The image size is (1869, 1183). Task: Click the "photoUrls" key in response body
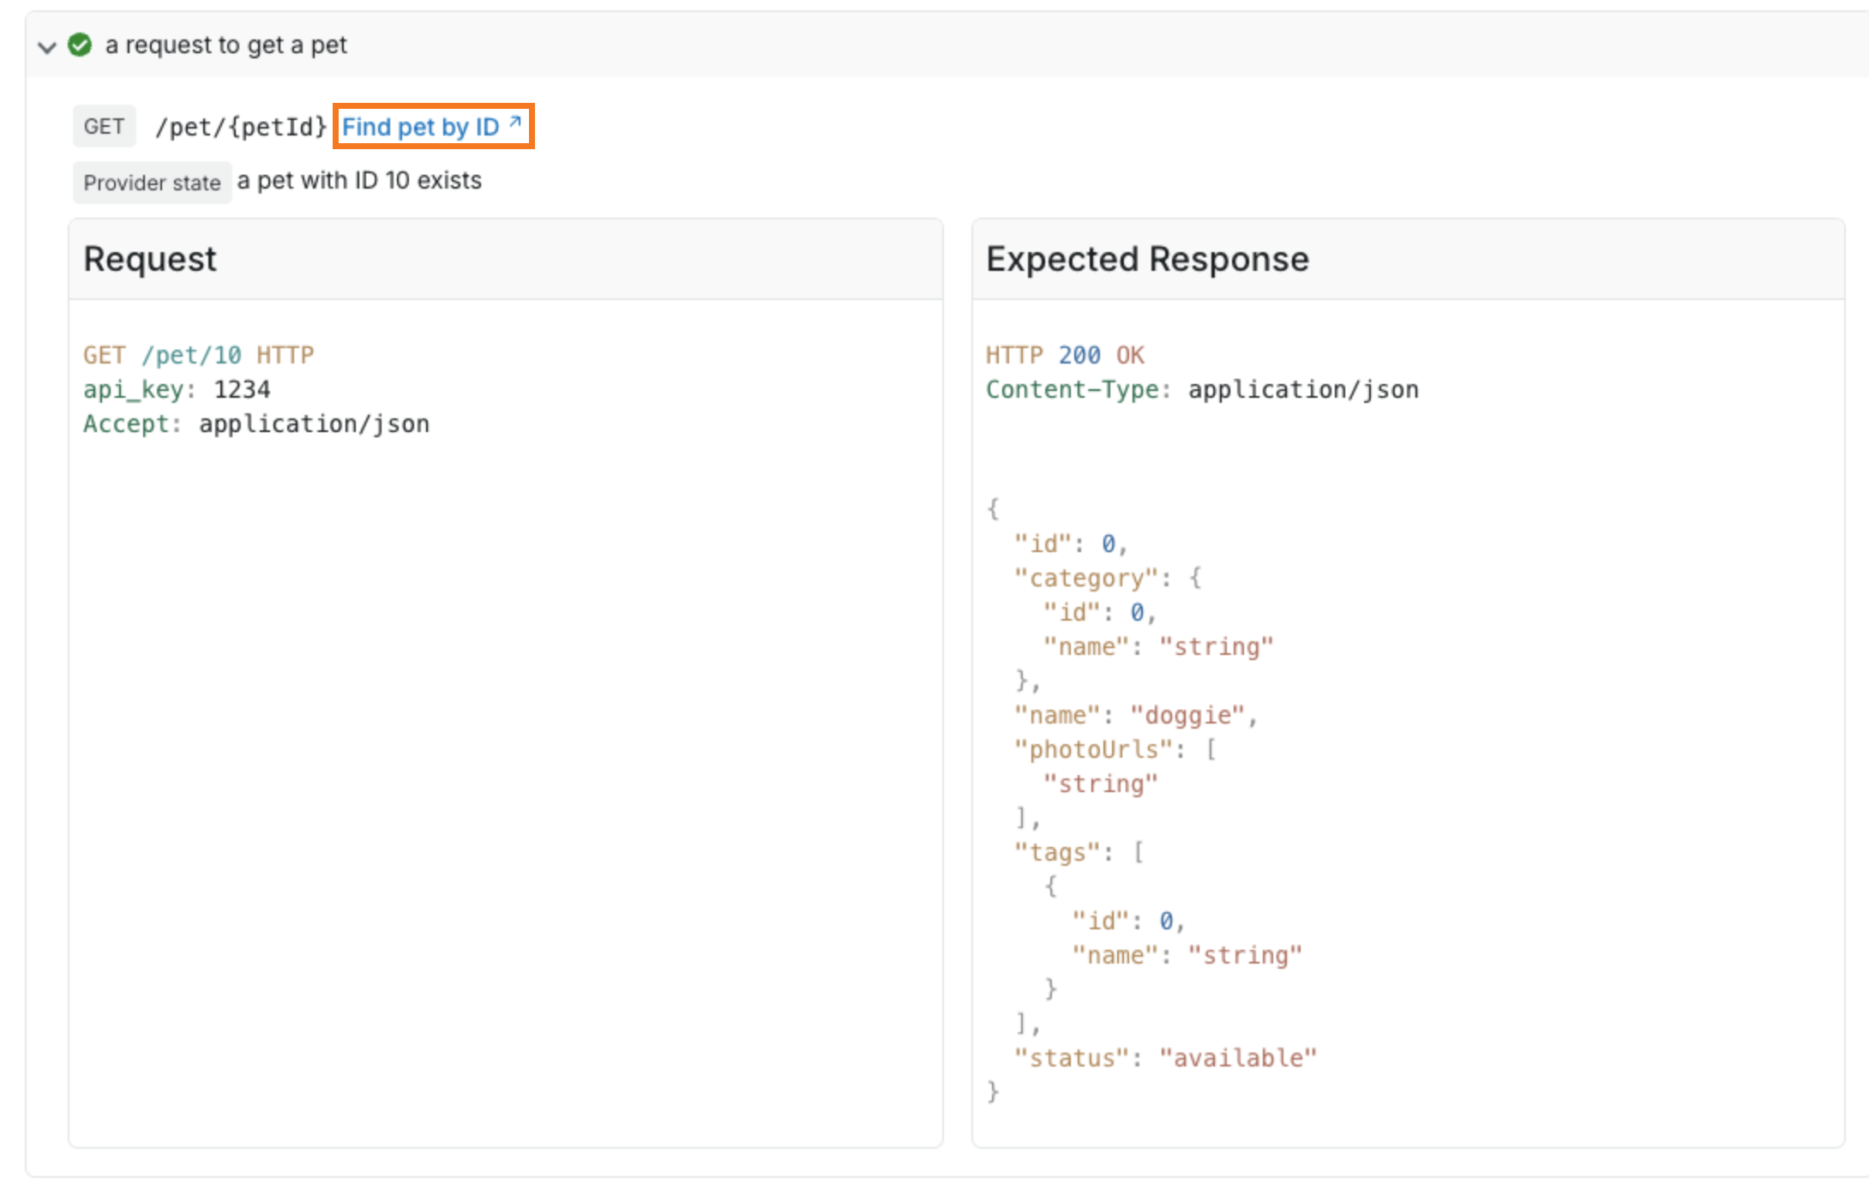tap(1093, 749)
